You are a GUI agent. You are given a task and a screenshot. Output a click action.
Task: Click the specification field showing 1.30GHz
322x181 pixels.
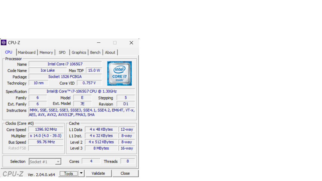click(x=82, y=91)
